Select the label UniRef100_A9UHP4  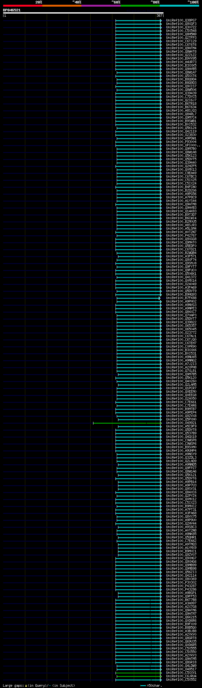[x=181, y=451]
